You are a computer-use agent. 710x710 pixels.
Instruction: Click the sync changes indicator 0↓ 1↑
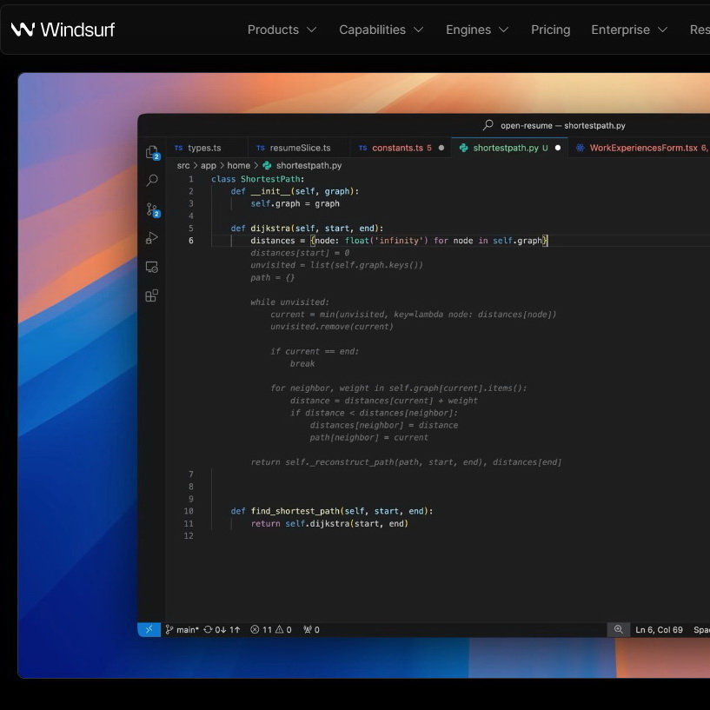point(222,629)
